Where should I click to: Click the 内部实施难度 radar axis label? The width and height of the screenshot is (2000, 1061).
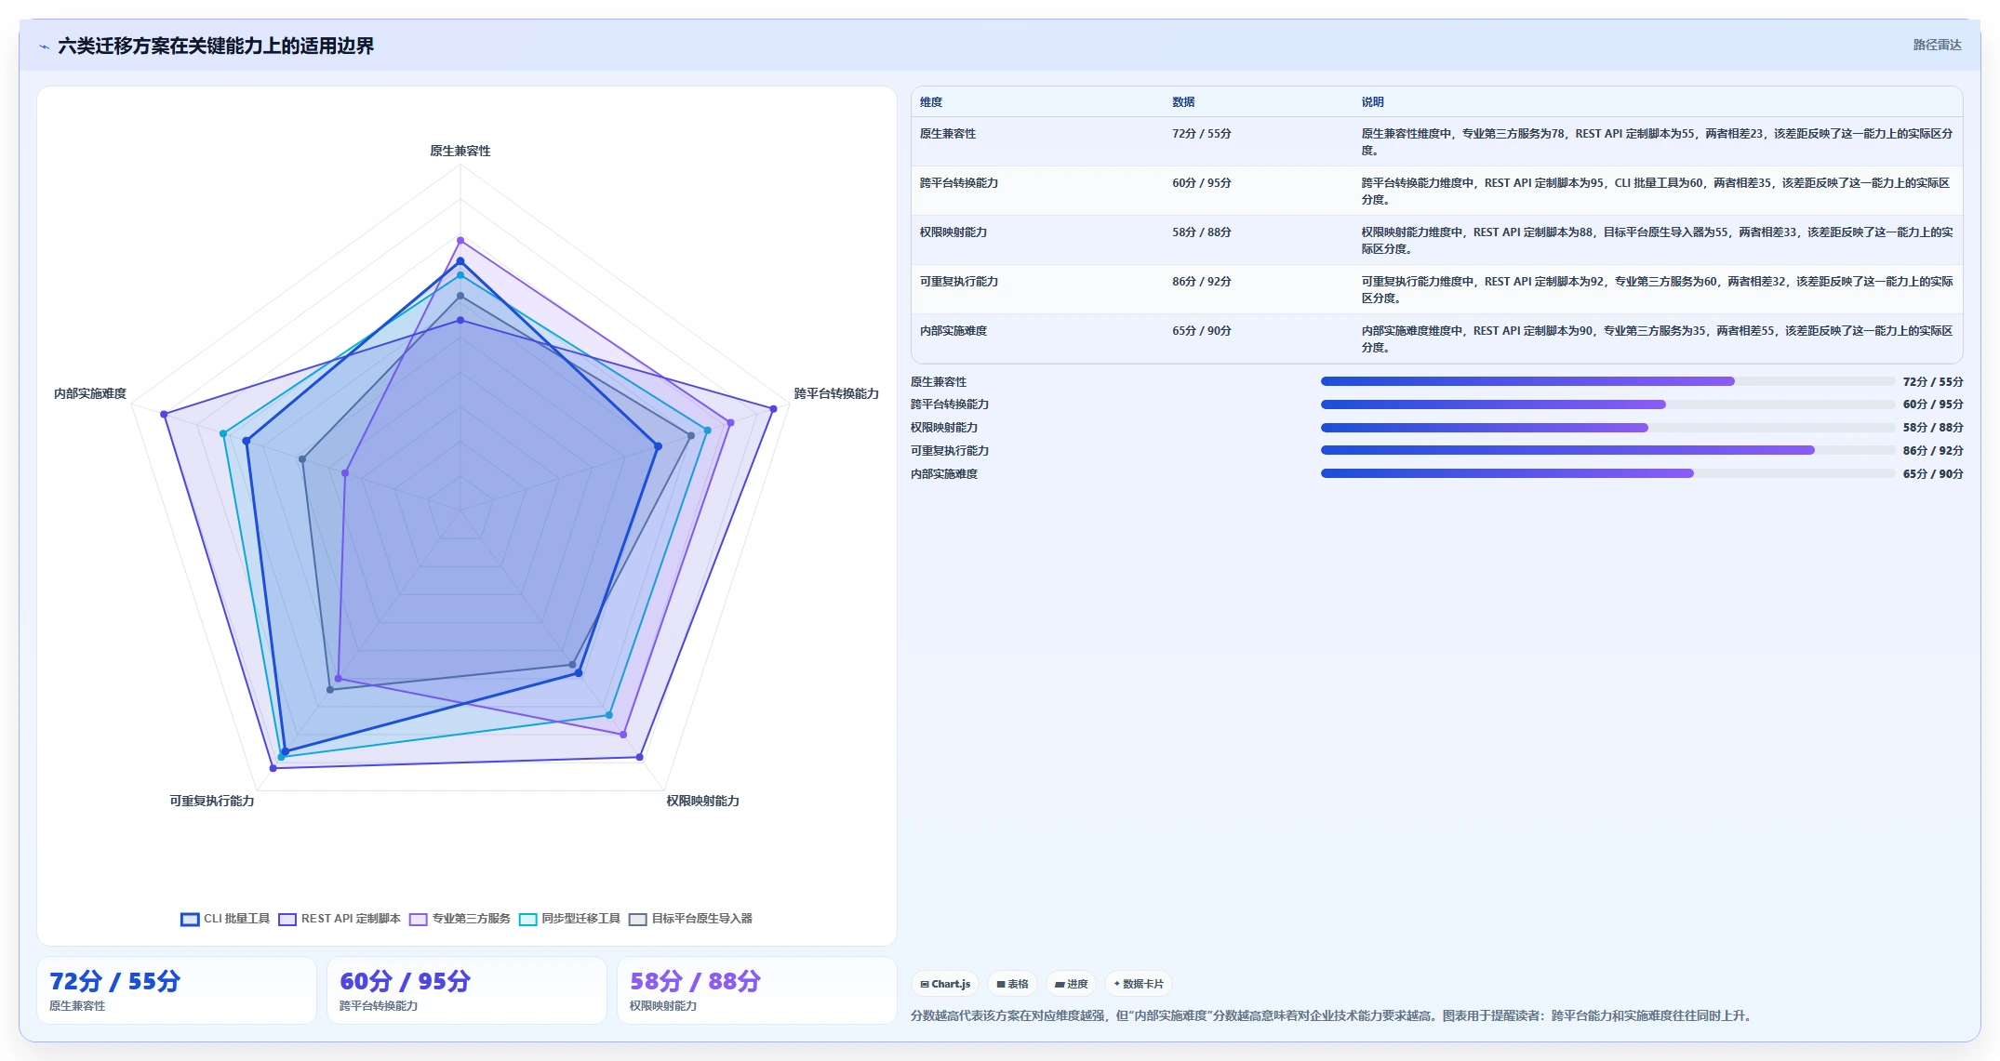pos(90,393)
